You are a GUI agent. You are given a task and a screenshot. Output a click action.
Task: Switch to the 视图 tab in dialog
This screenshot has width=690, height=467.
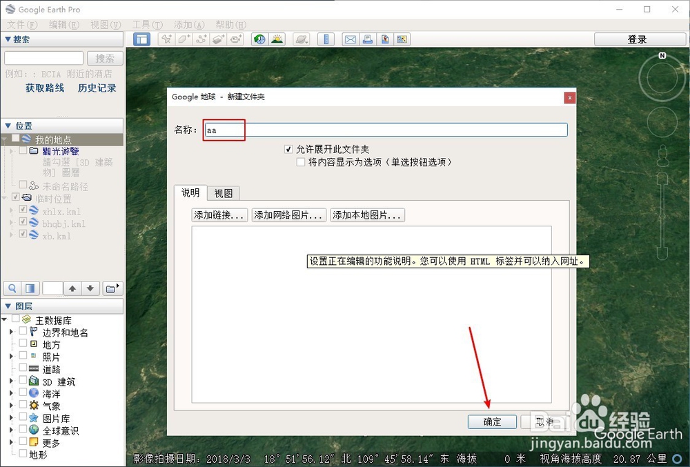pyautogui.click(x=224, y=193)
